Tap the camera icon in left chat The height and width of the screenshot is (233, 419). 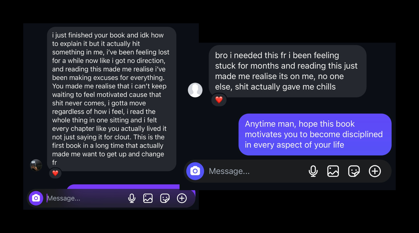pyautogui.click(x=36, y=198)
